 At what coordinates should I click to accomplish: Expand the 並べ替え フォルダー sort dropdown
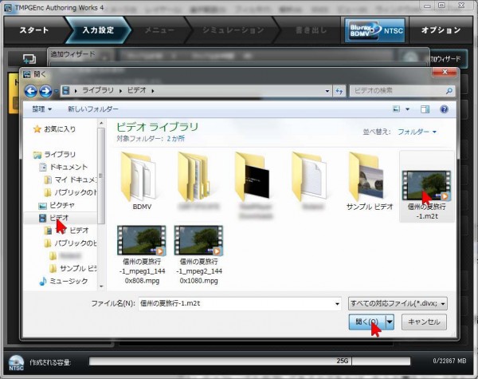[417, 132]
